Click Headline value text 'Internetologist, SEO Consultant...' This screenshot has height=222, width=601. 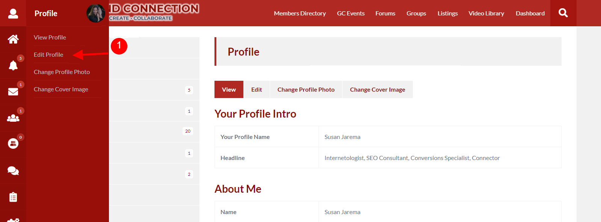point(412,158)
